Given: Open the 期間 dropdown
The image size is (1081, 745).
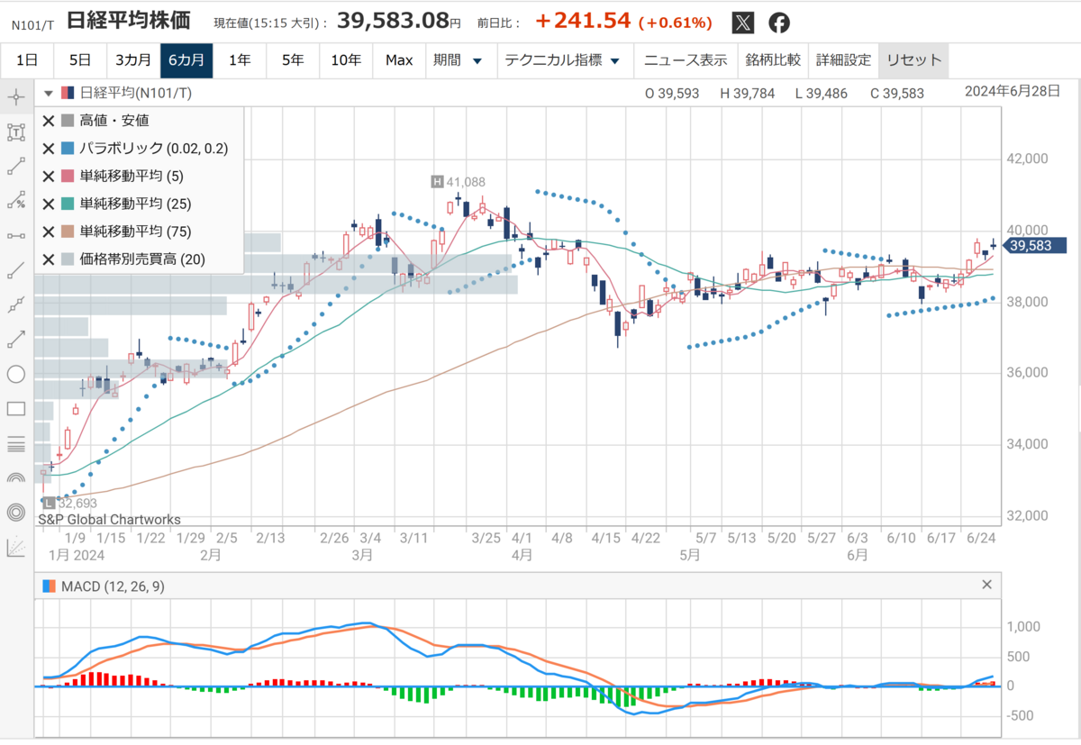Looking at the screenshot, I should (458, 60).
